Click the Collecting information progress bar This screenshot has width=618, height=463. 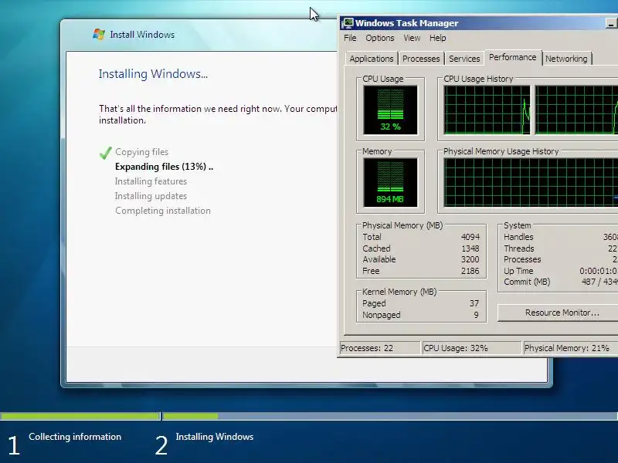pos(80,416)
